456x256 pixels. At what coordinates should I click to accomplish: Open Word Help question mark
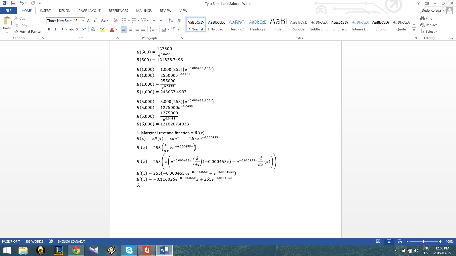tap(418, 3)
